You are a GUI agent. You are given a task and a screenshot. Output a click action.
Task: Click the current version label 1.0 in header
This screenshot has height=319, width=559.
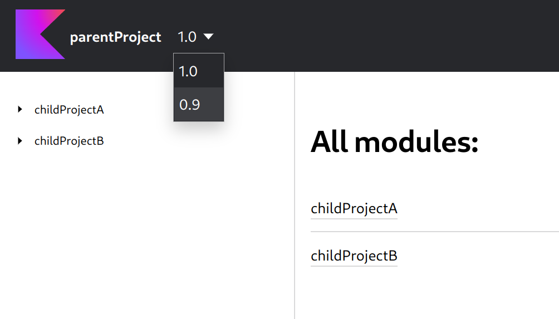tap(187, 37)
